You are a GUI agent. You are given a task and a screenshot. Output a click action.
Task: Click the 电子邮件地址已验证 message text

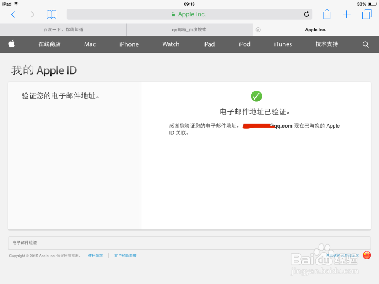(x=255, y=112)
